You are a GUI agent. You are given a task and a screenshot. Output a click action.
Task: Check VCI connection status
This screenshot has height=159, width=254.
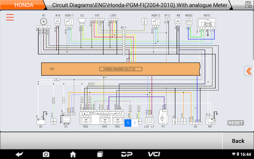(154, 154)
